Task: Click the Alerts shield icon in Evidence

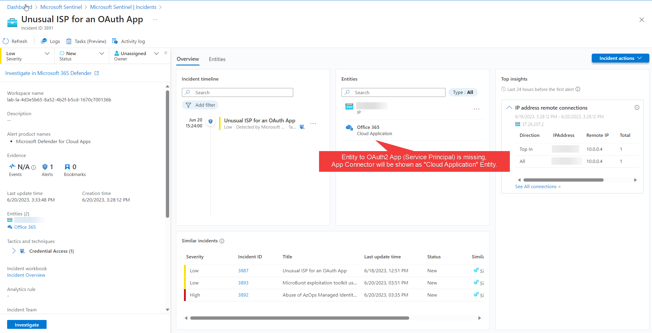Action: point(45,167)
